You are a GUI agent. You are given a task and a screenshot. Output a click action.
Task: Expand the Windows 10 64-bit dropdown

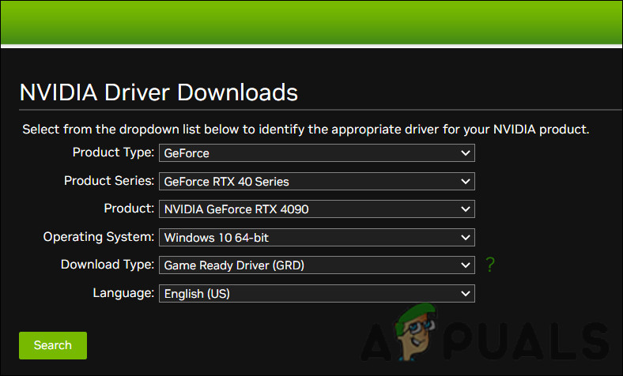(x=316, y=237)
